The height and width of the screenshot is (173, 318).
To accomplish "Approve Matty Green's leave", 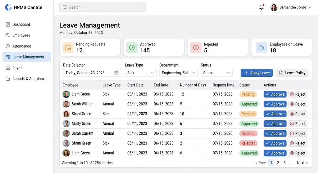I will coord(275,124).
